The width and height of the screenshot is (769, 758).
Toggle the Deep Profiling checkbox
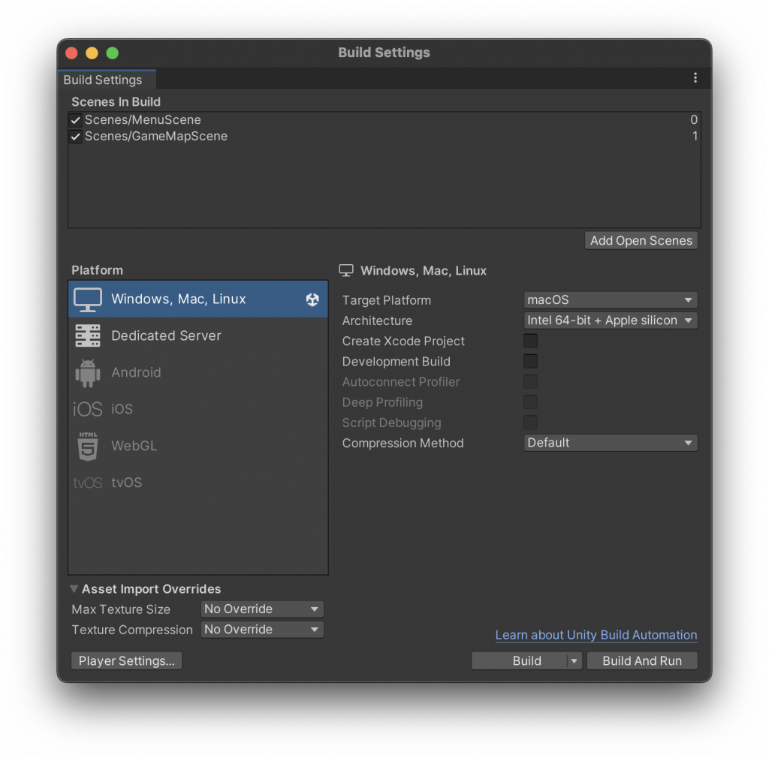pos(531,402)
